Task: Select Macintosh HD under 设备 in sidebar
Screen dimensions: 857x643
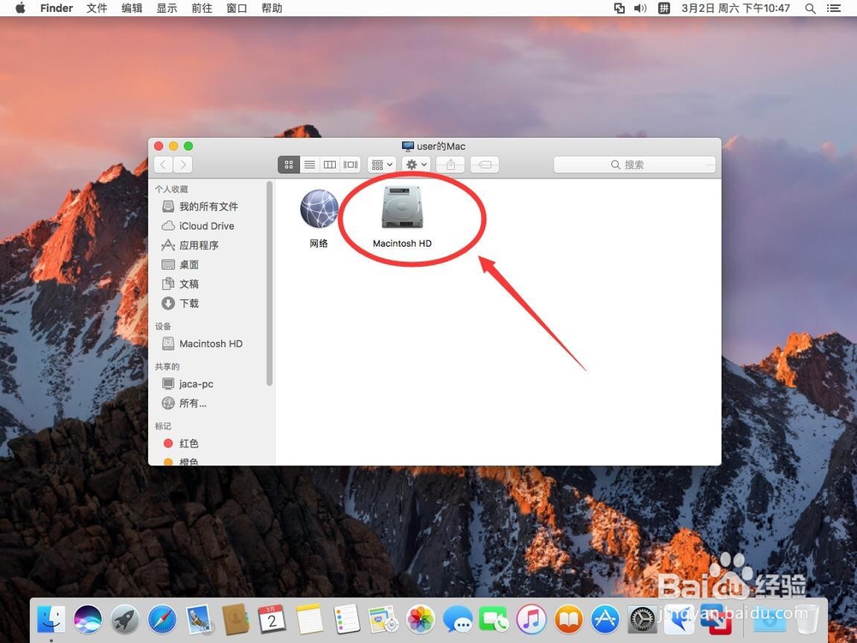Action: tap(211, 344)
